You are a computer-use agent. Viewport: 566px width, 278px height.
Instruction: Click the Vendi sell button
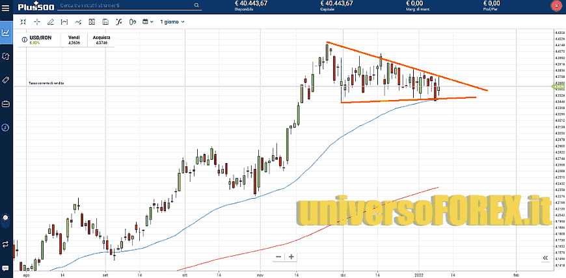[74, 40]
